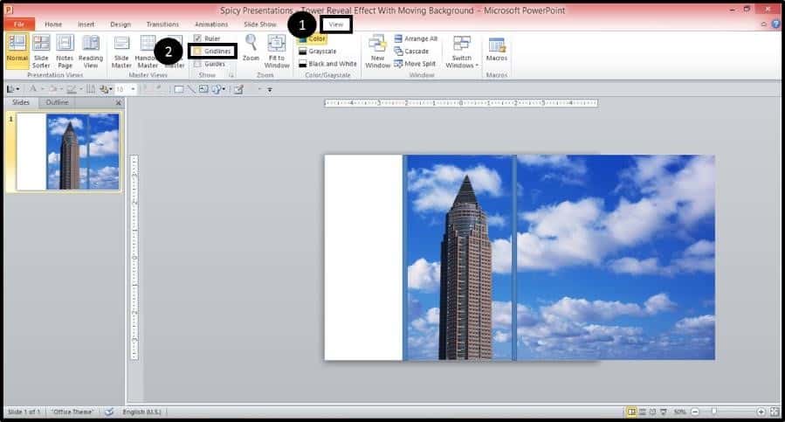Enable the Gridlines checkbox

tap(197, 52)
